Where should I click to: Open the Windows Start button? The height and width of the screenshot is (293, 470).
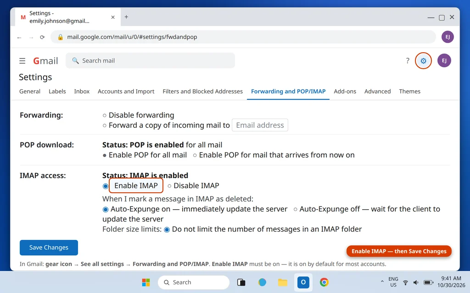pyautogui.click(x=145, y=282)
